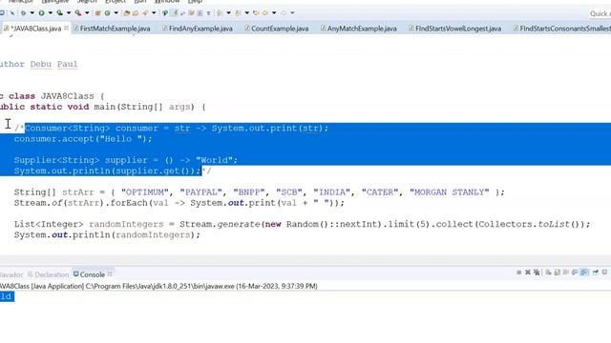This screenshot has height=343, width=611.
Task: Click the Previous Annotation icon
Action: [x=238, y=13]
